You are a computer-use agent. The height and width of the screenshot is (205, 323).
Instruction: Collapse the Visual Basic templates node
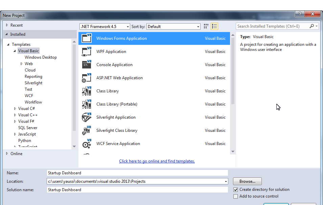point(15,51)
